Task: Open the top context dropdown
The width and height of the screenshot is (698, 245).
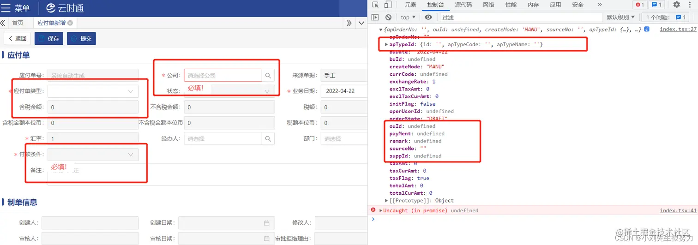Action: point(408,17)
